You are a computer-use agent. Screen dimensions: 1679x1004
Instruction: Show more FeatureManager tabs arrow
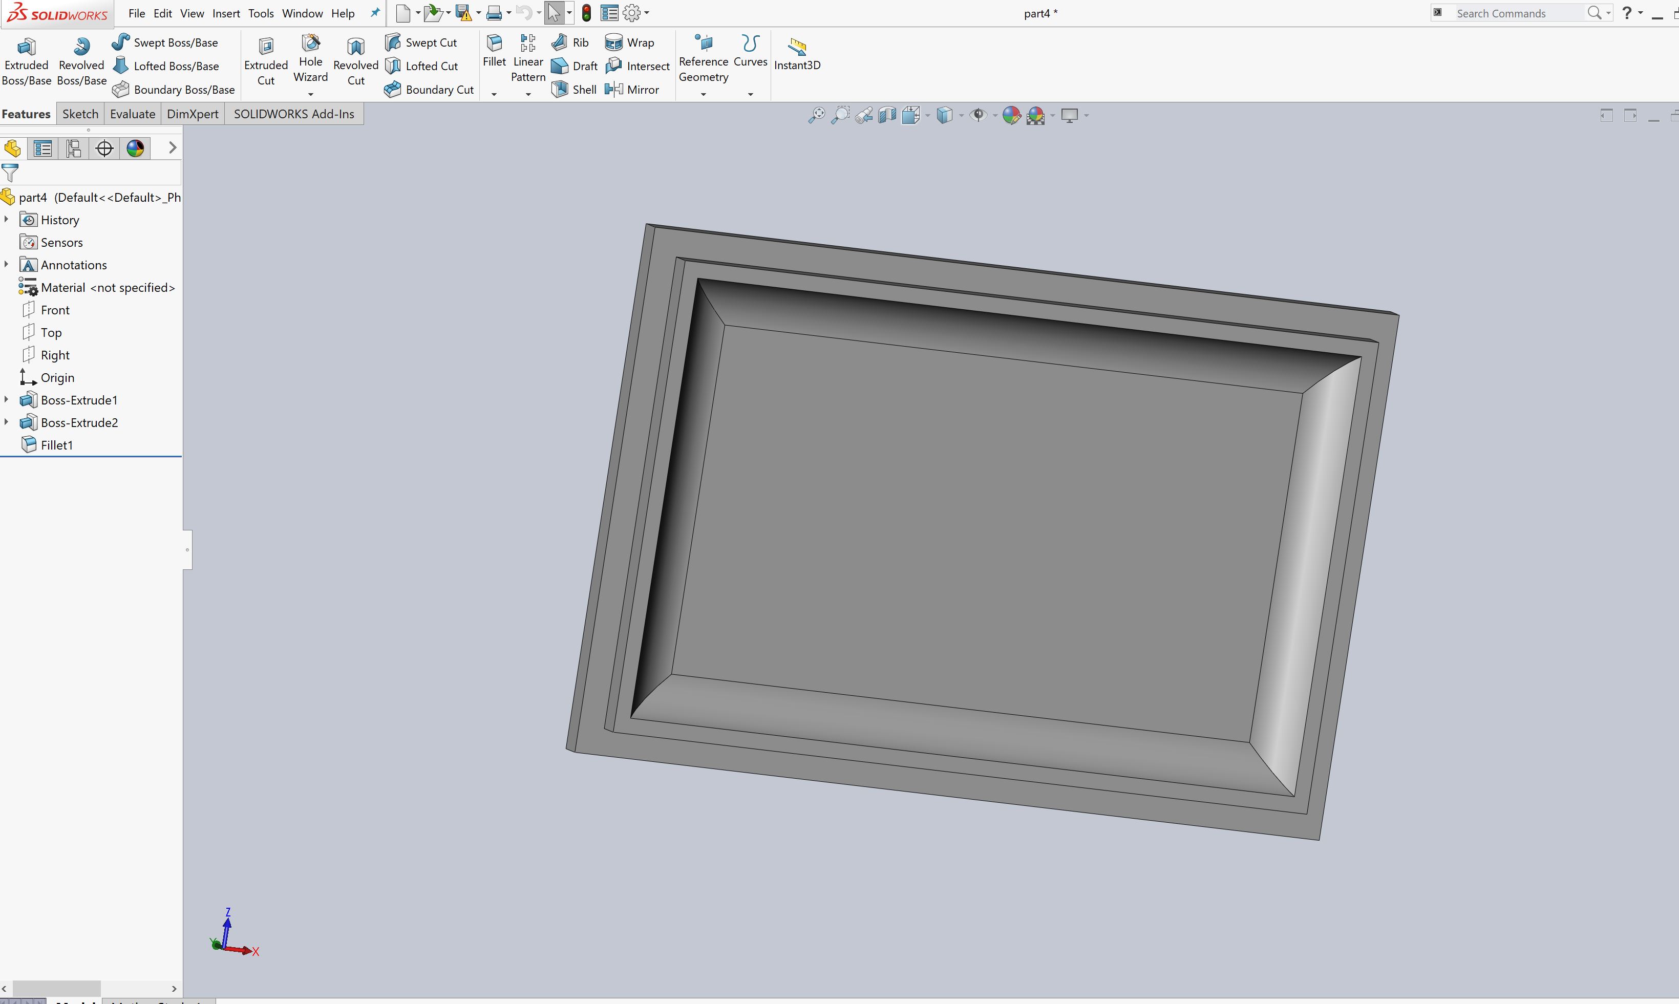(173, 147)
